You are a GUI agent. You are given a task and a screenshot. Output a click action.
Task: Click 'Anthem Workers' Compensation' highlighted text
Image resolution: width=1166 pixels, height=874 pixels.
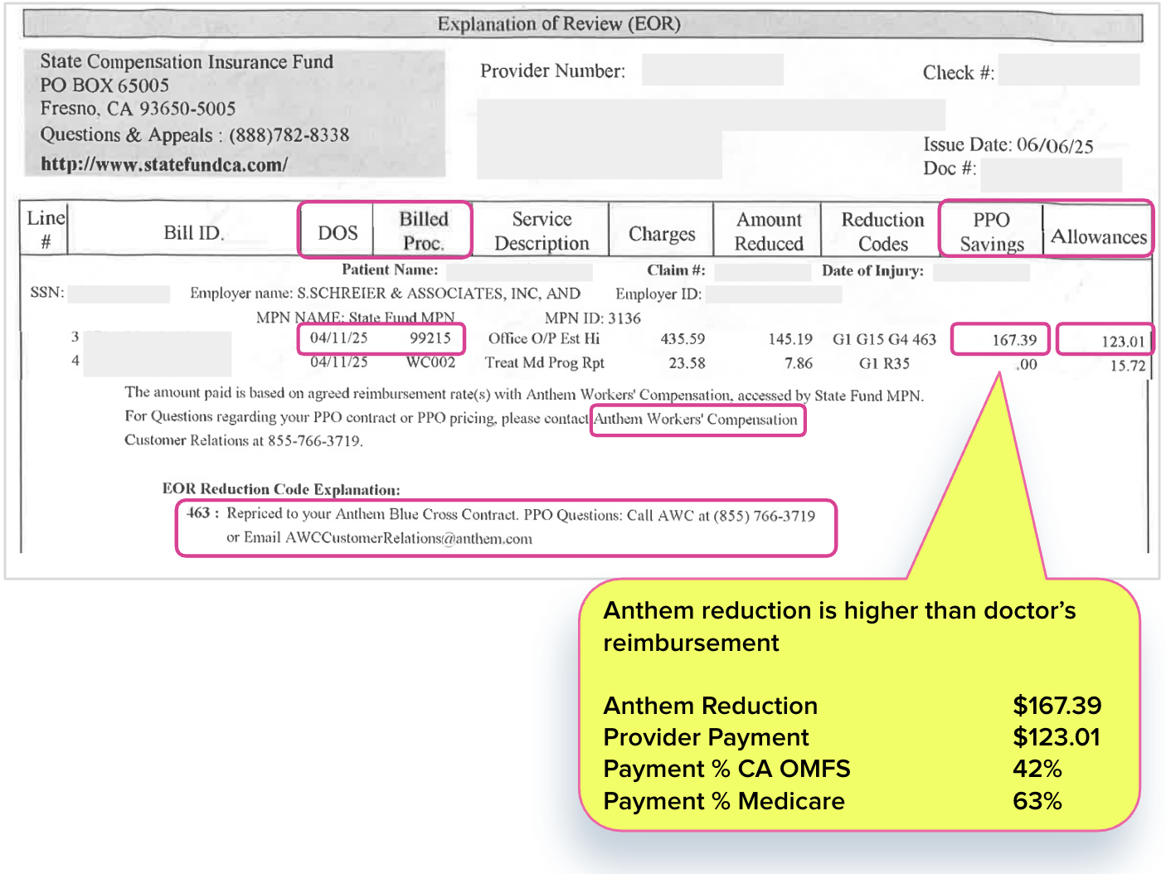click(x=696, y=419)
